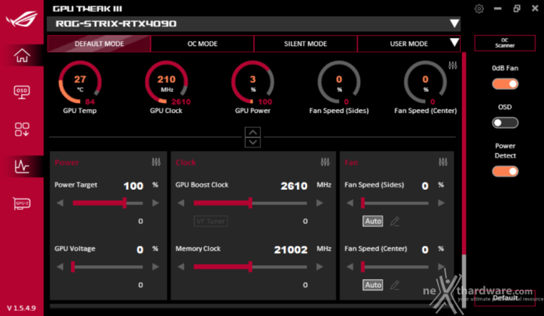Open Power panel settings sliders icon
The image size is (544, 316).
pyautogui.click(x=156, y=162)
